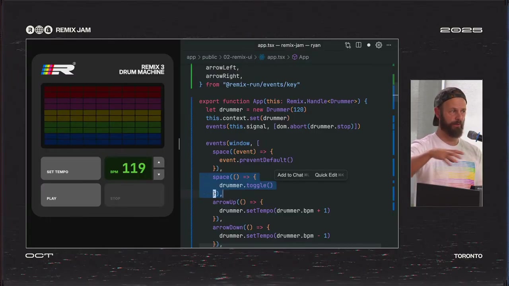This screenshot has width=509, height=286.
Task: Select the public breadcrumb segment
Action: pos(210,57)
